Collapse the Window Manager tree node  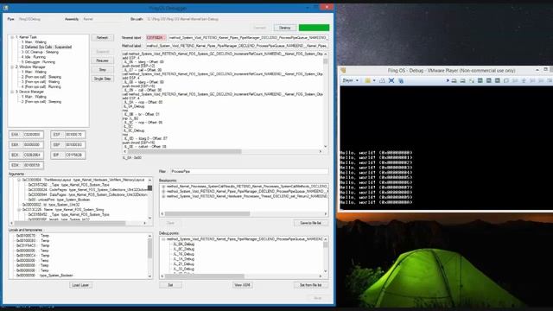click(x=12, y=67)
